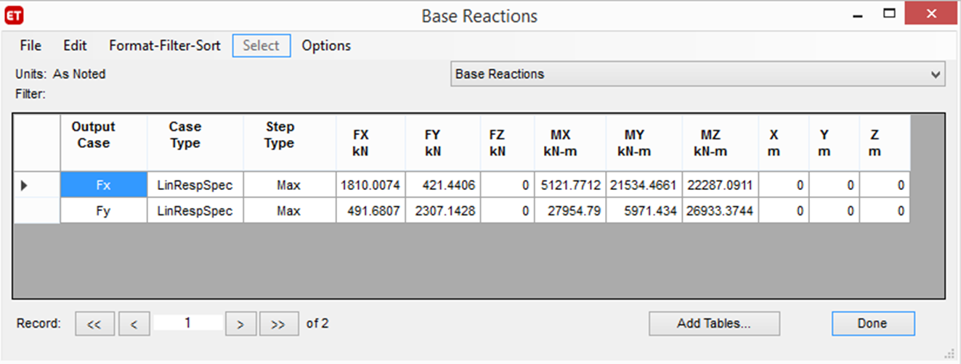Open the Format-Filter-Sort menu
961x364 pixels.
[x=165, y=46]
